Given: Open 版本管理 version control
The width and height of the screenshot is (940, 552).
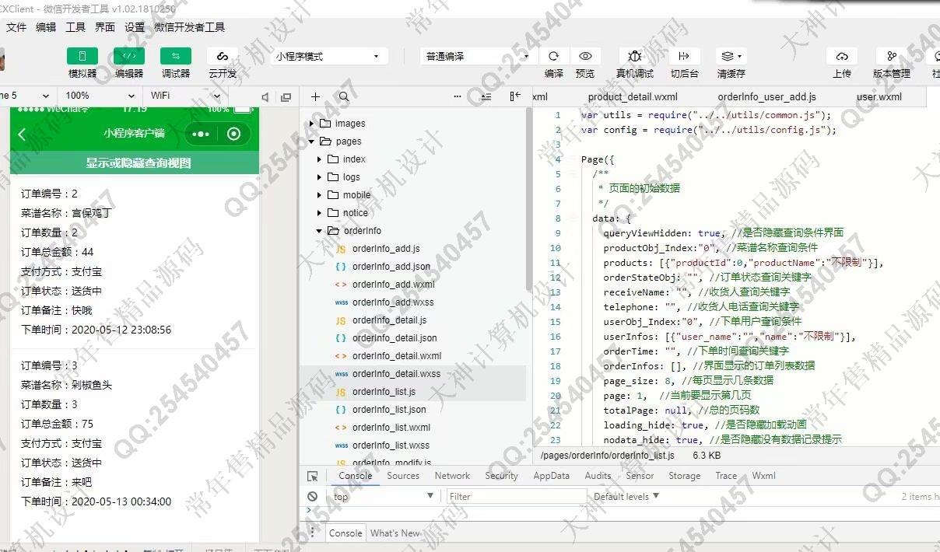Looking at the screenshot, I should tap(892, 56).
